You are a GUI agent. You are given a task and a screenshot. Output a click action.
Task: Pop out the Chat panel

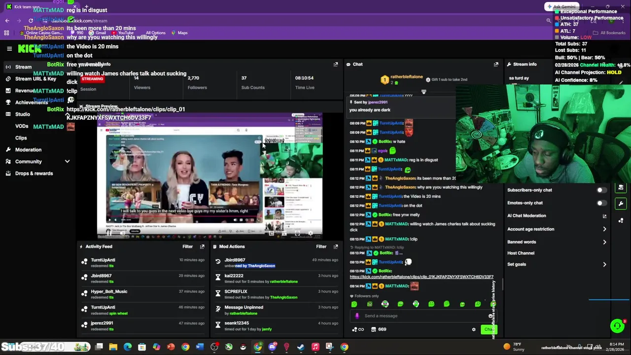click(x=496, y=64)
